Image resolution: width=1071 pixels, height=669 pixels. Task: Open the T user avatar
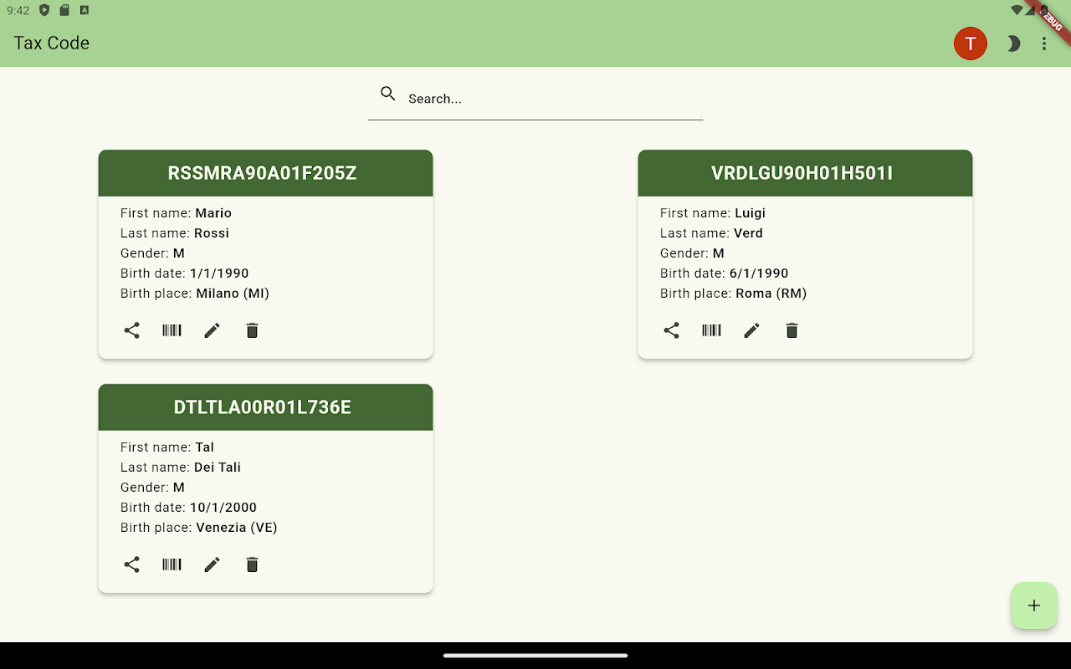click(x=971, y=43)
